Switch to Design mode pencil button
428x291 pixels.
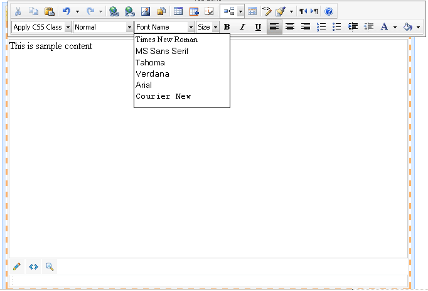coord(17,266)
